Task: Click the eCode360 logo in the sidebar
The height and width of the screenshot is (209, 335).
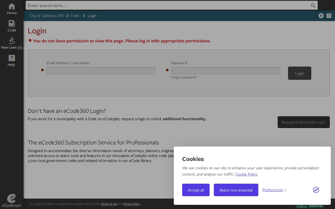Action: coord(12,201)
